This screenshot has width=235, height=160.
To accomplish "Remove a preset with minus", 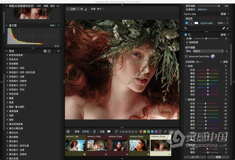I will pos(55,51).
